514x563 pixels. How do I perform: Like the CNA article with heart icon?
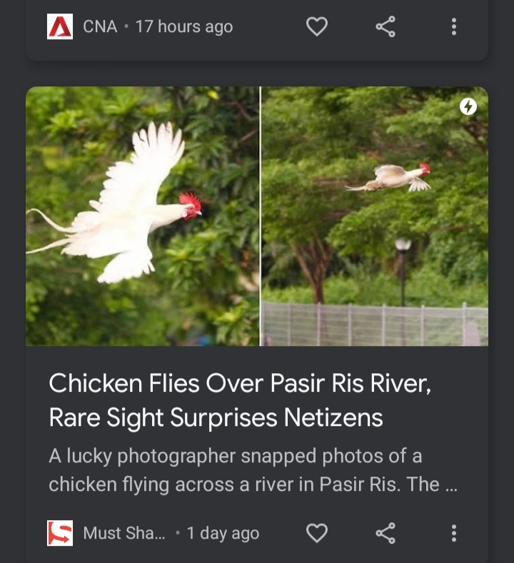coord(316,27)
